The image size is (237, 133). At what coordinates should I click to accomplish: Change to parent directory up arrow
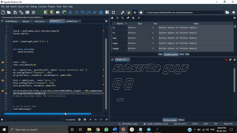tap(234, 12)
